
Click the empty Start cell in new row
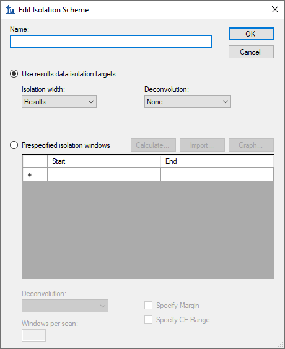(x=104, y=175)
